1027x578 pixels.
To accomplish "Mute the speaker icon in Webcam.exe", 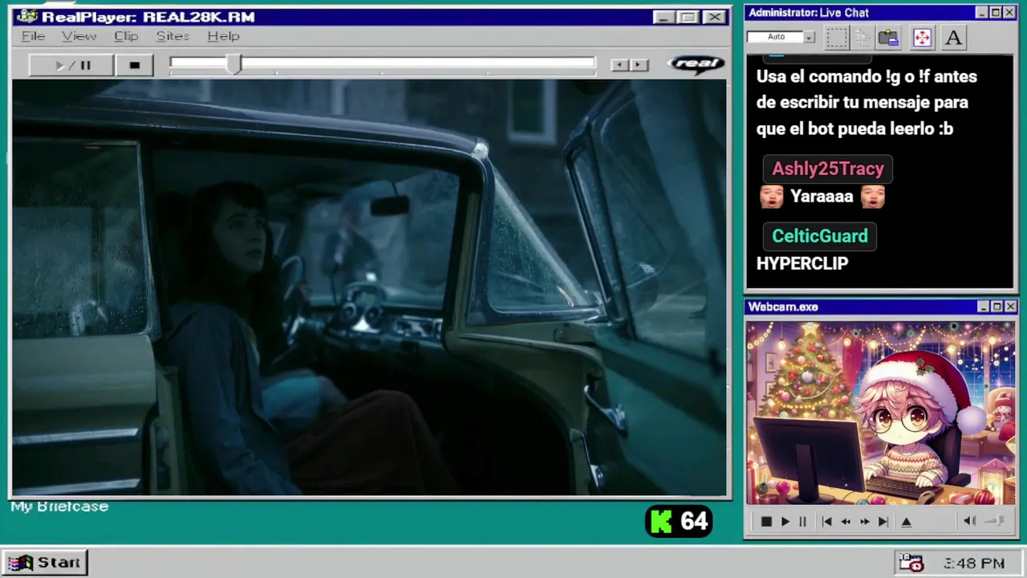I will 969,521.
